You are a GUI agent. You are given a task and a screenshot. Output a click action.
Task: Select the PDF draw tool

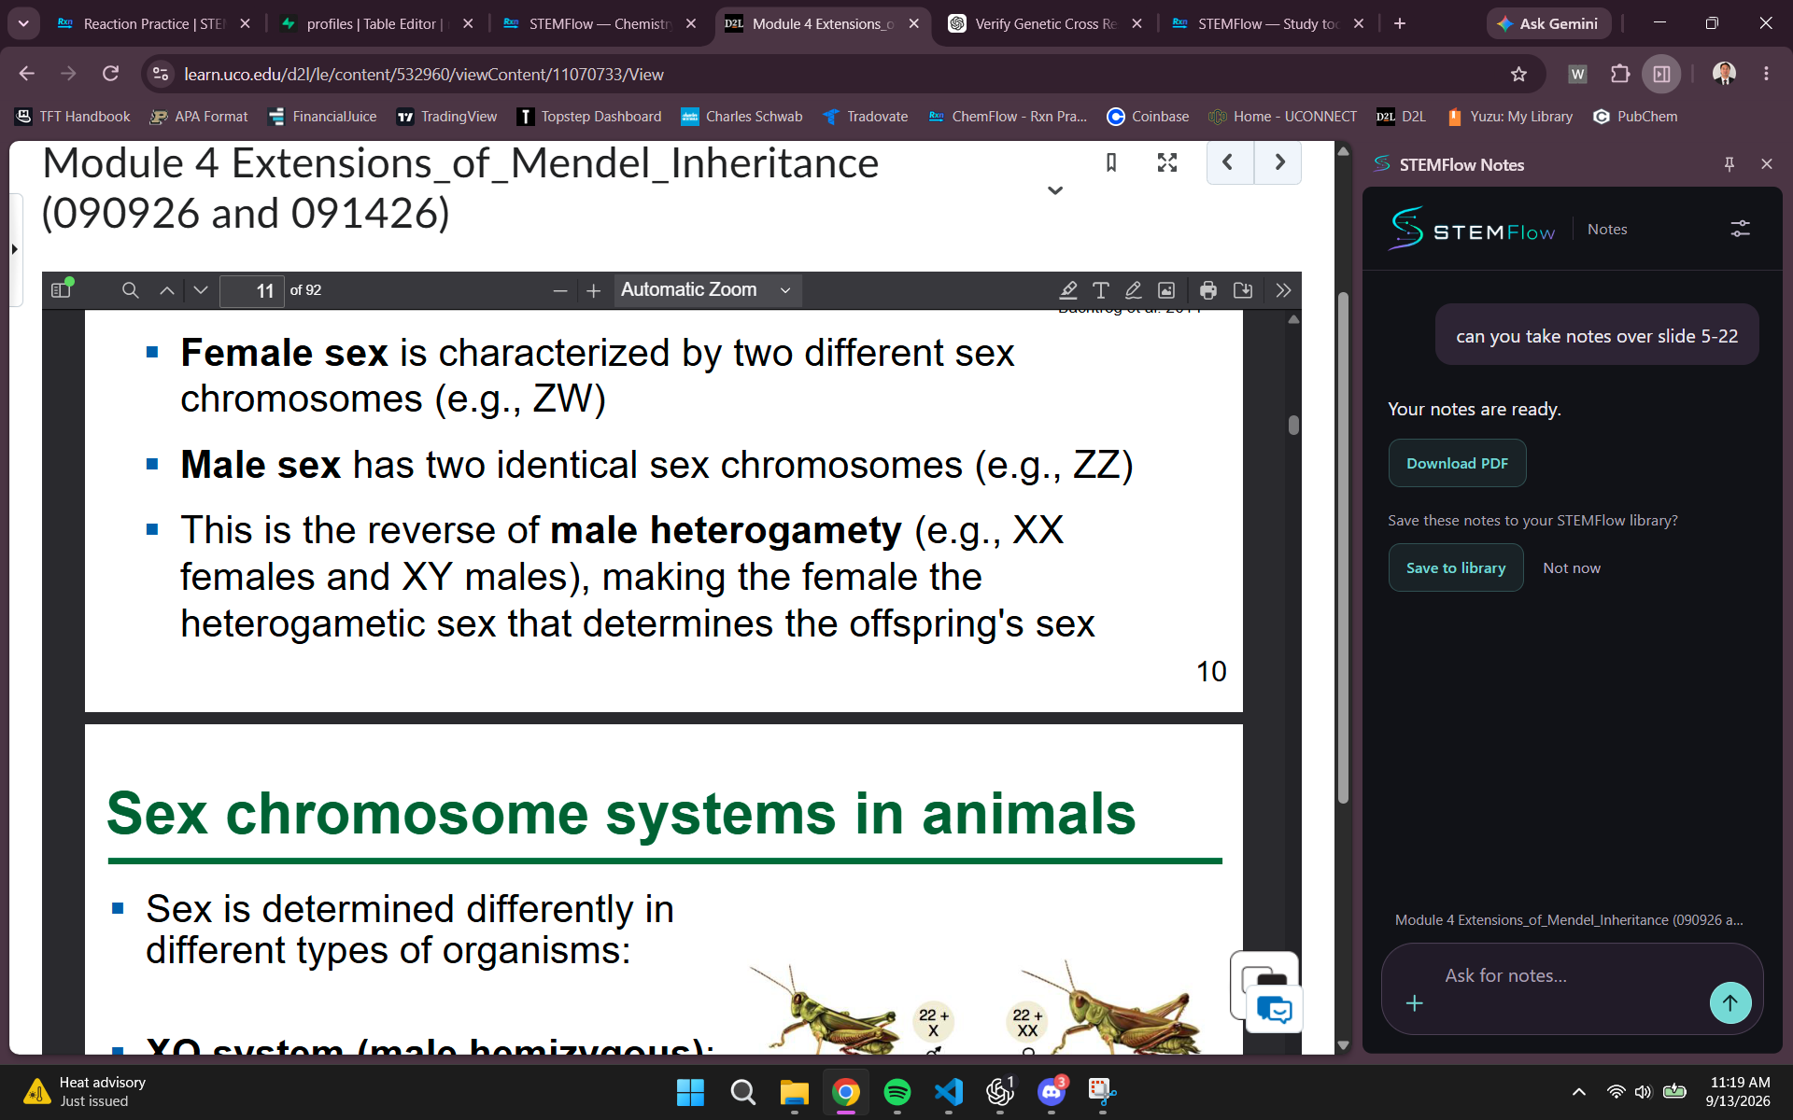point(1134,290)
